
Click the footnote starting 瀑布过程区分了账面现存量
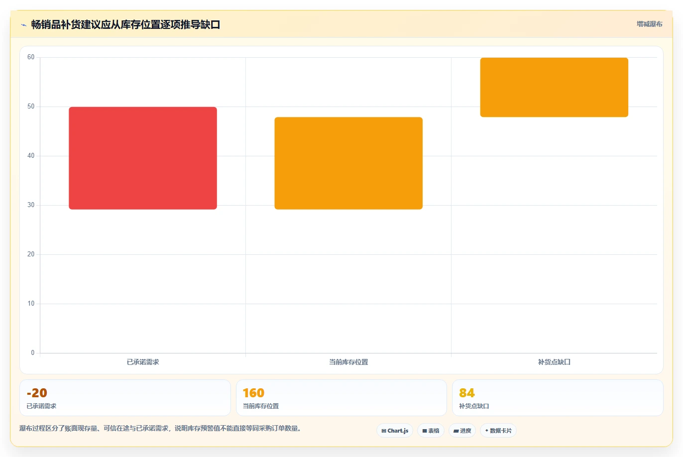(160, 428)
